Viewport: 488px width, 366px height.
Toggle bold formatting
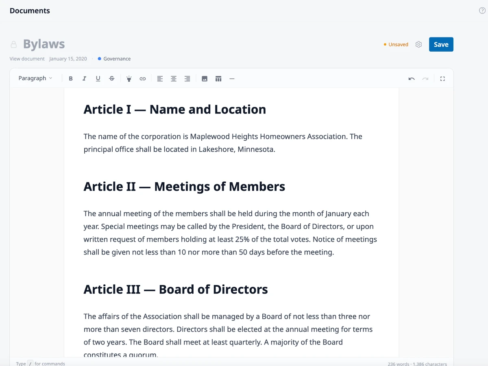point(71,78)
